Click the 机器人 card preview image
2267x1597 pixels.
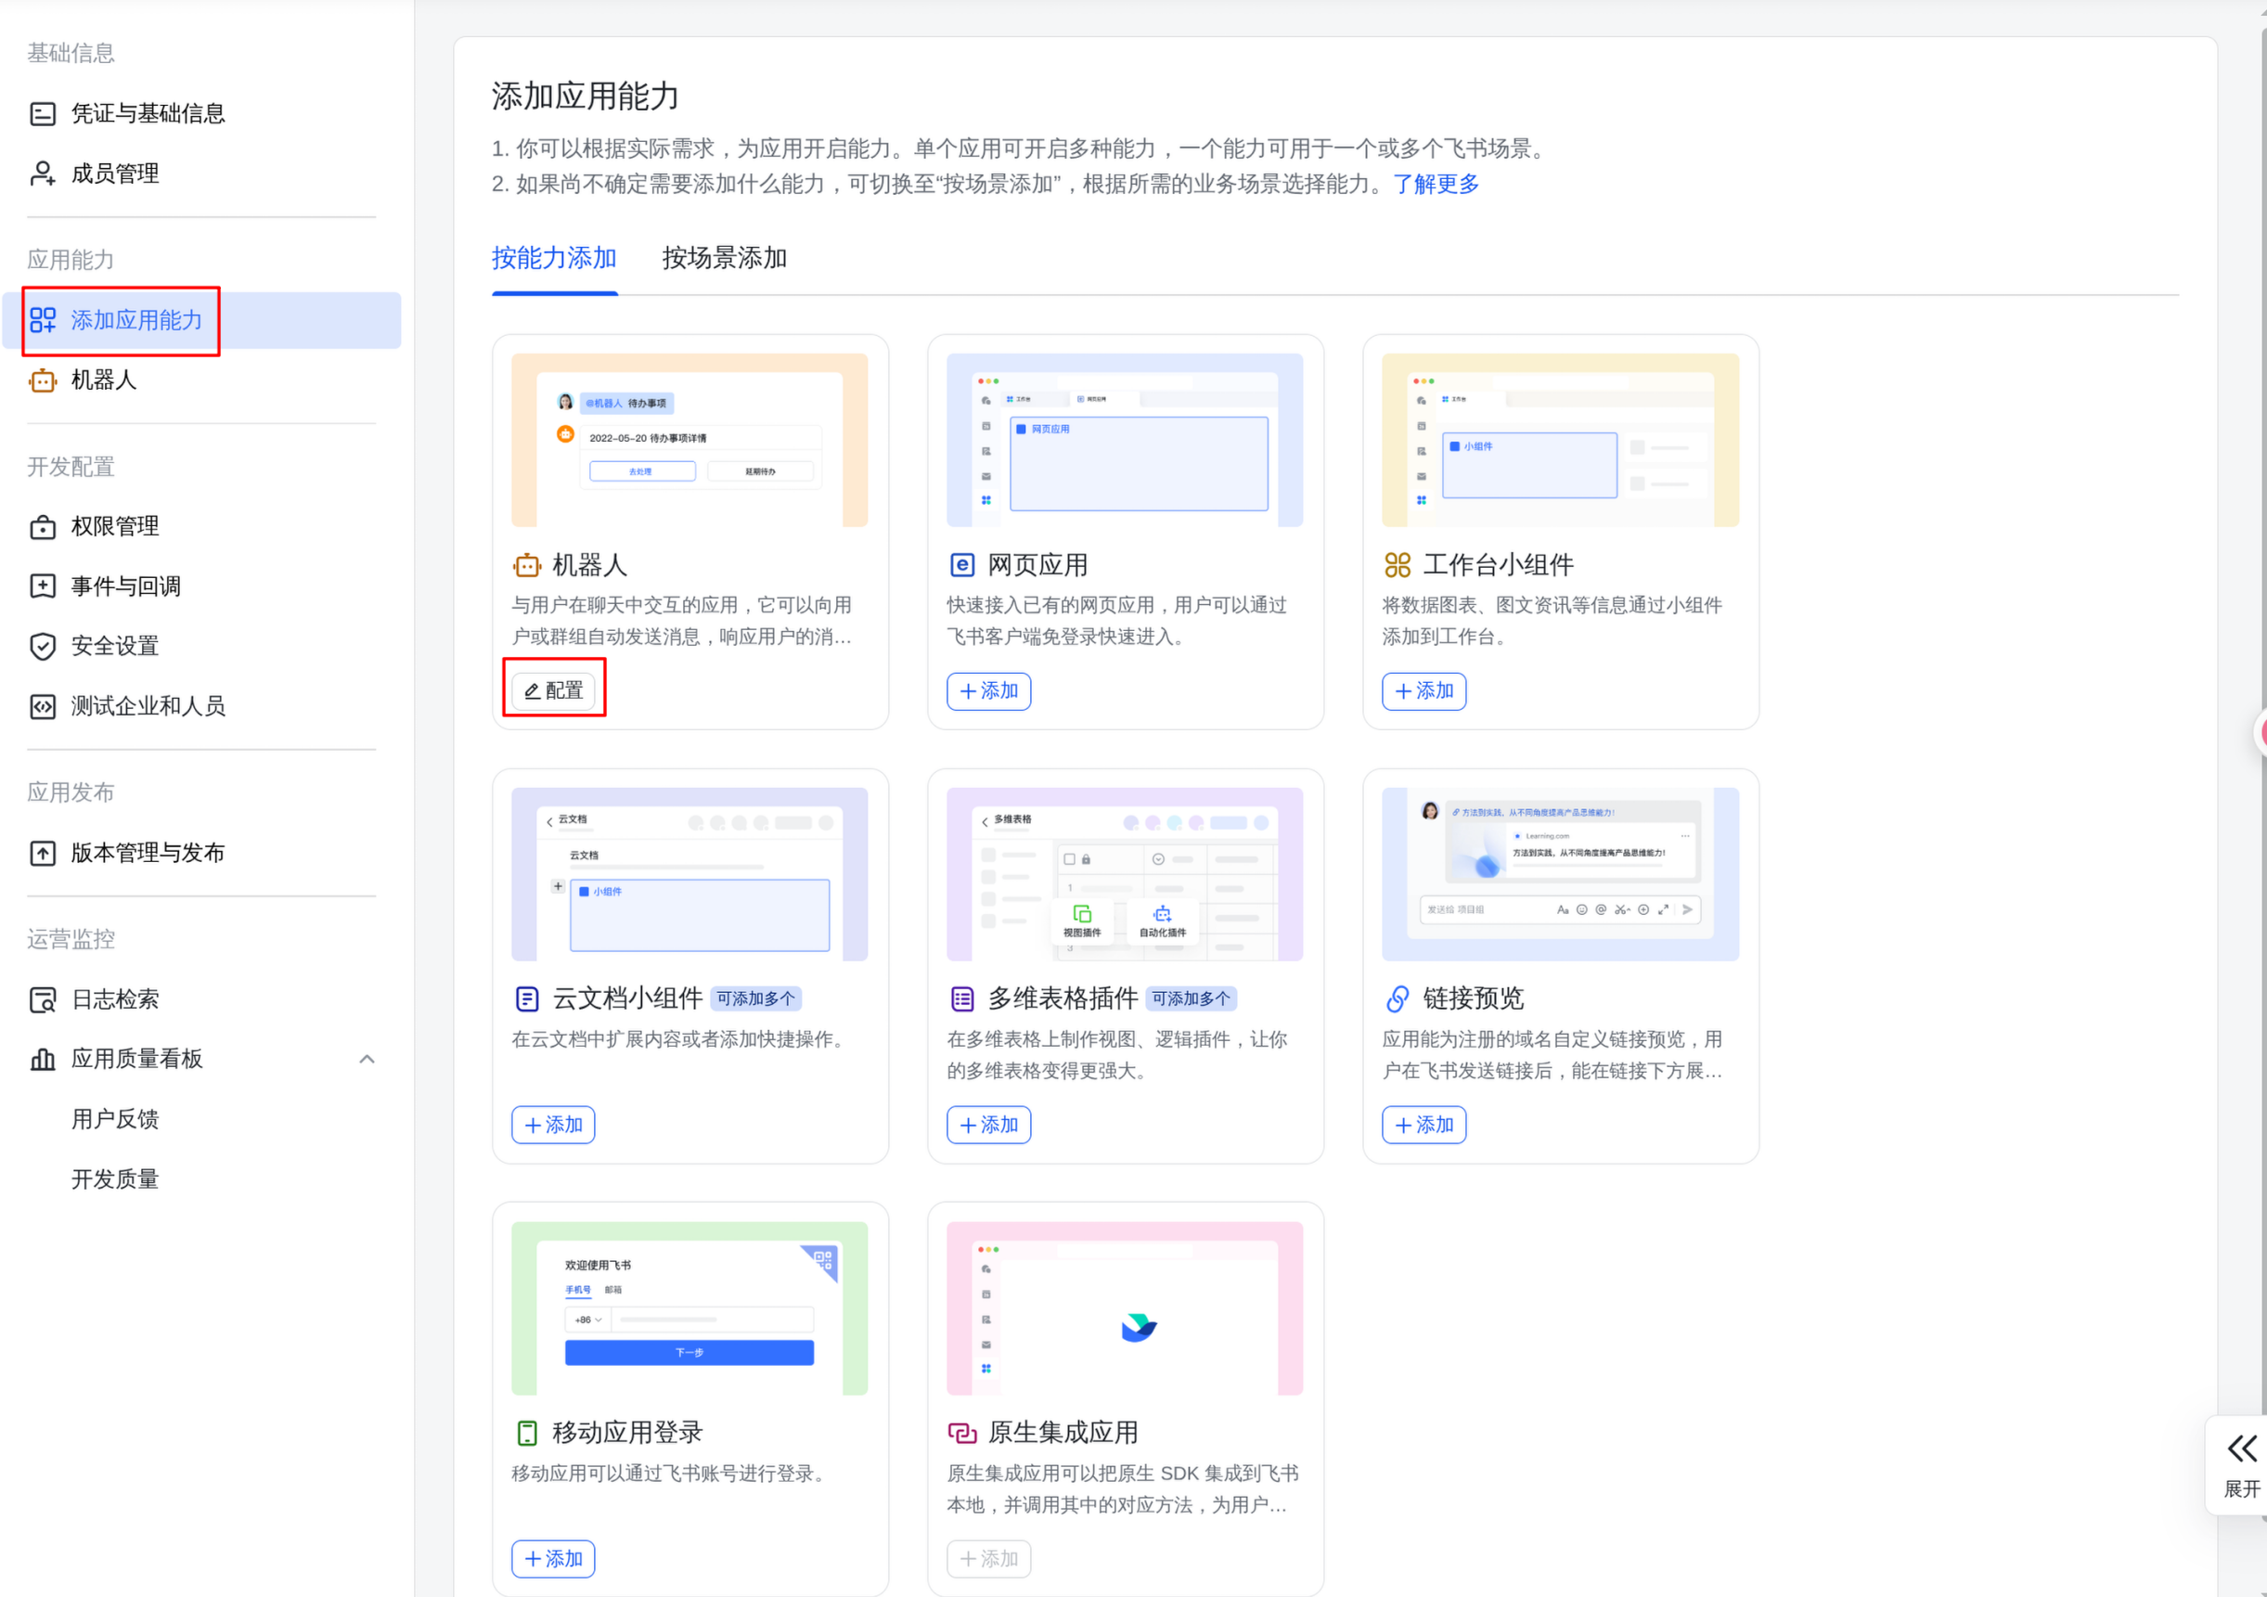tap(689, 440)
